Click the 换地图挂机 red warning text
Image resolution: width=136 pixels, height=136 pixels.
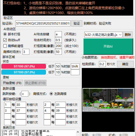point(118,57)
